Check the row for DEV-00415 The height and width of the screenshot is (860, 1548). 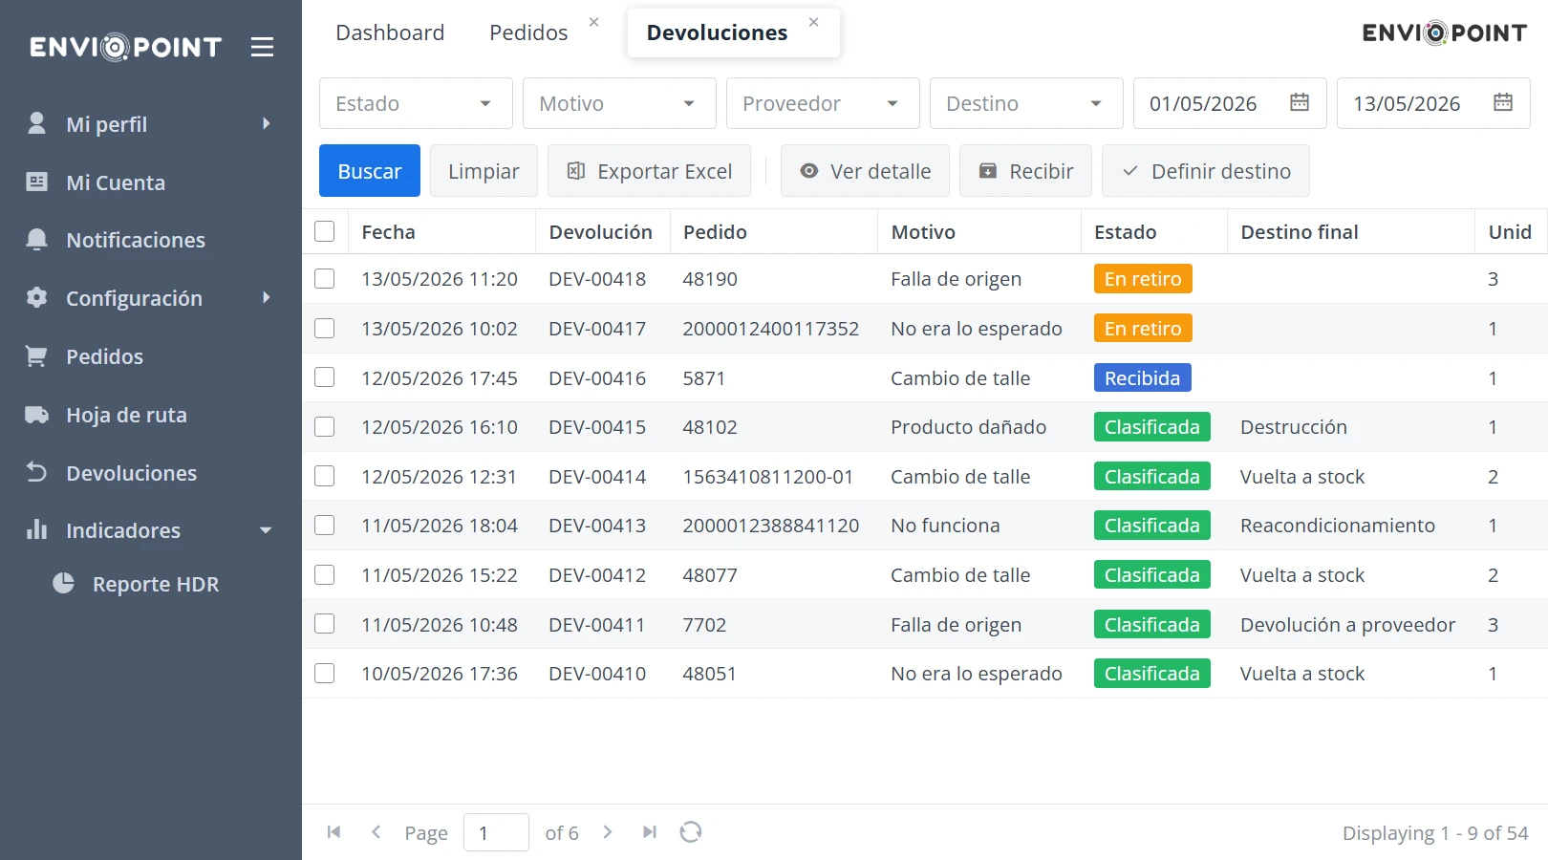pos(325,427)
